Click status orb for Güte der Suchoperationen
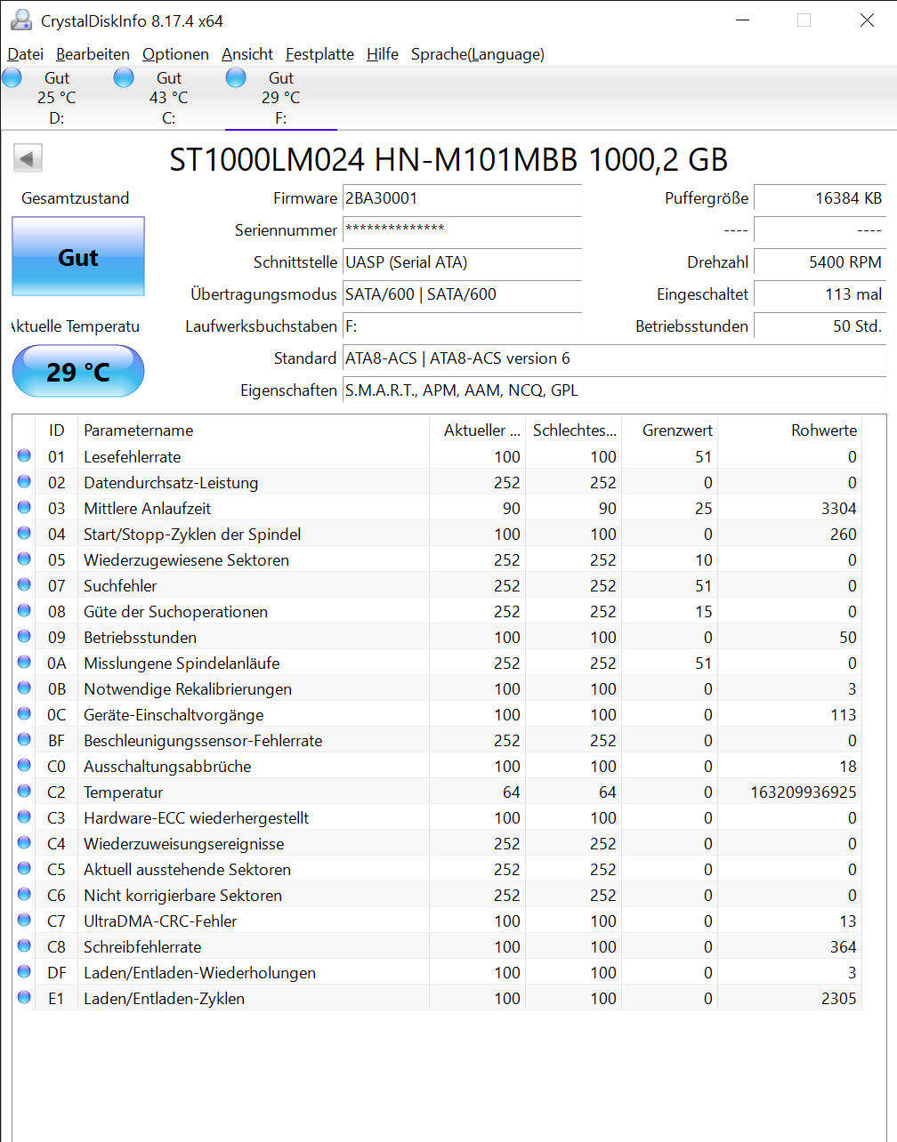Viewport: 897px width, 1142px height. [x=24, y=611]
